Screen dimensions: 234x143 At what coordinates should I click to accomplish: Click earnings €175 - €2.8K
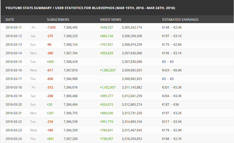coord(172,45)
